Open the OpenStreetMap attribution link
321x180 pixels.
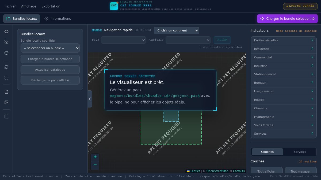(217, 171)
